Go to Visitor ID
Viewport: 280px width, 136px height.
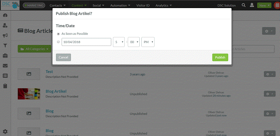click(143, 5)
